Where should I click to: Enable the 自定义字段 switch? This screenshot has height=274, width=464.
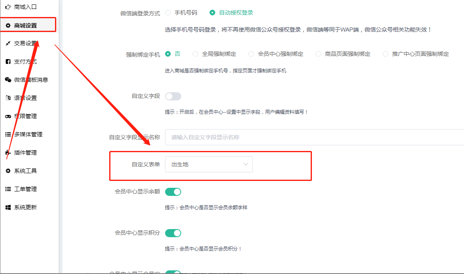(173, 96)
